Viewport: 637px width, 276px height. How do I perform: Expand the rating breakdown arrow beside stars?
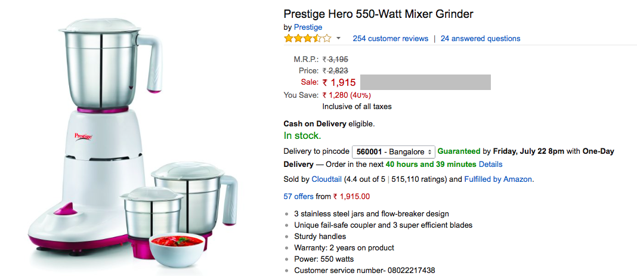[339, 39]
